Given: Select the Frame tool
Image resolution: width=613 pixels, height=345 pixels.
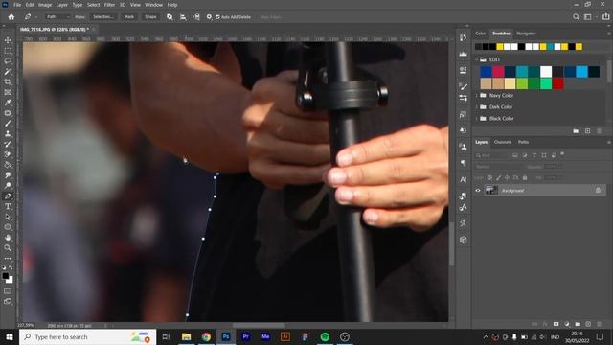Looking at the screenshot, I should 8,92.
